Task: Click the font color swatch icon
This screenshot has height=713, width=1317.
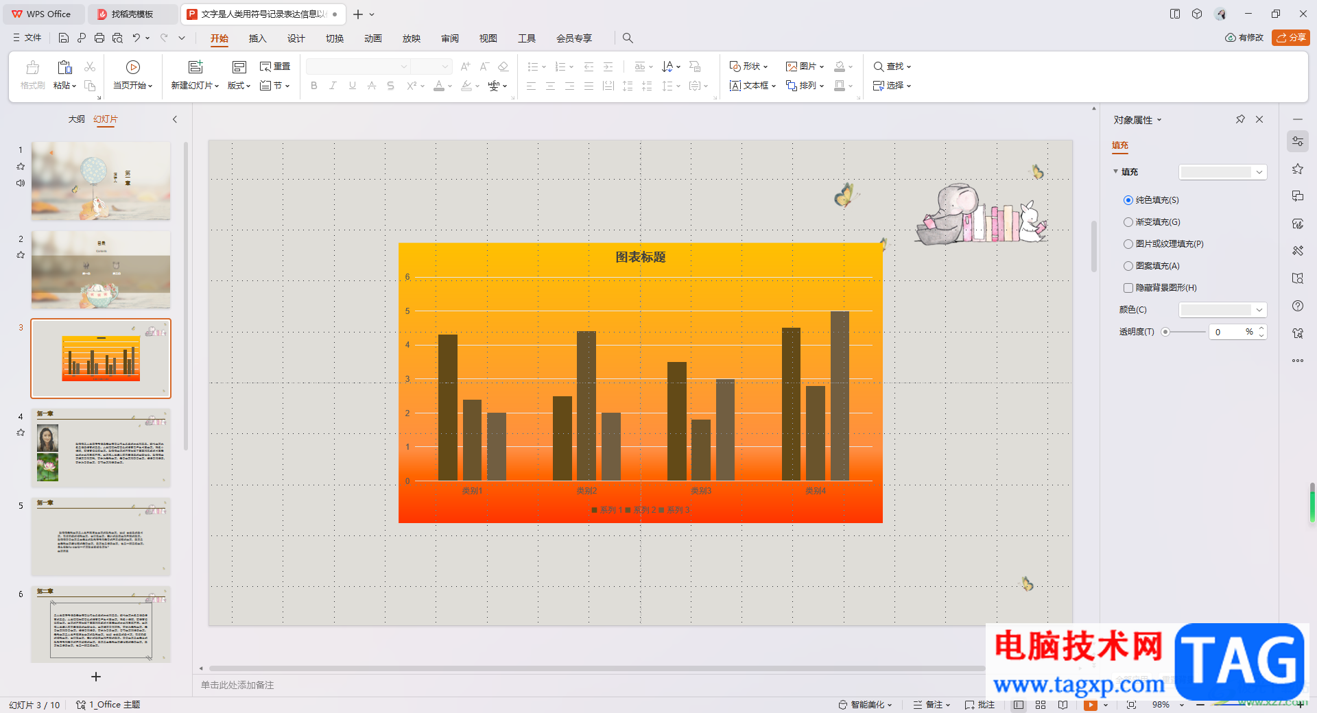Action: (439, 86)
